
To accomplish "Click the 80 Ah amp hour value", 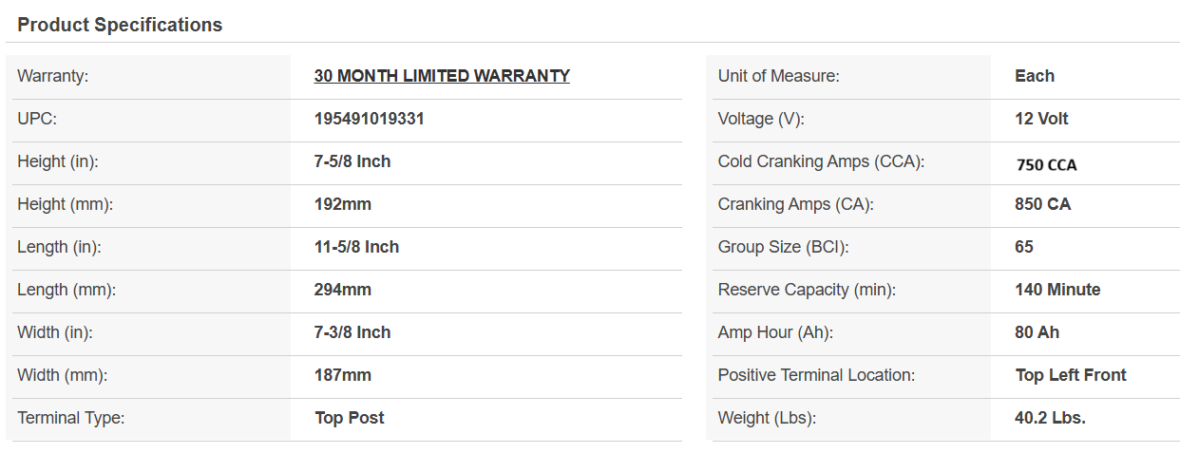I will pos(1037,332).
